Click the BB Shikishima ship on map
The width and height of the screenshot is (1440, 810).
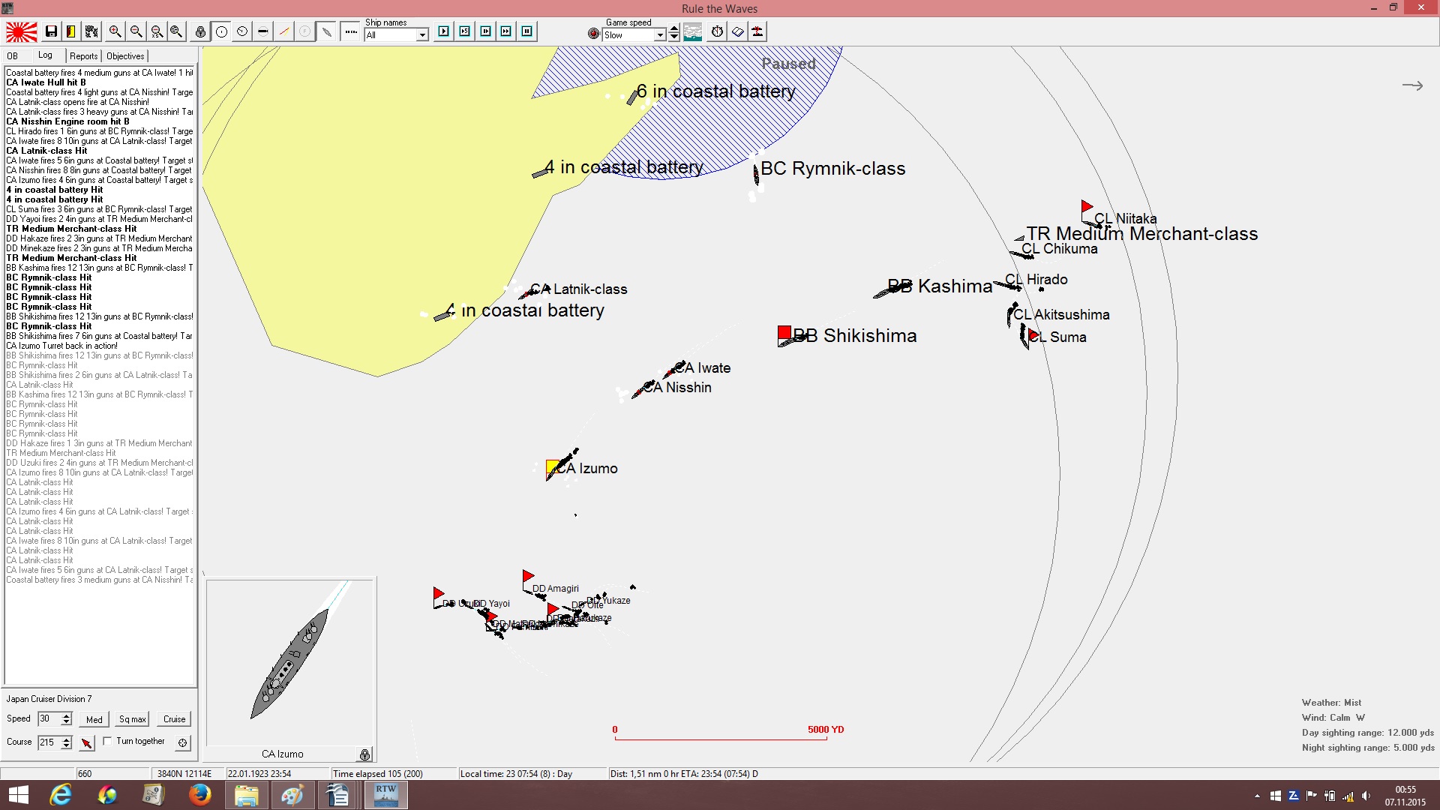[792, 340]
